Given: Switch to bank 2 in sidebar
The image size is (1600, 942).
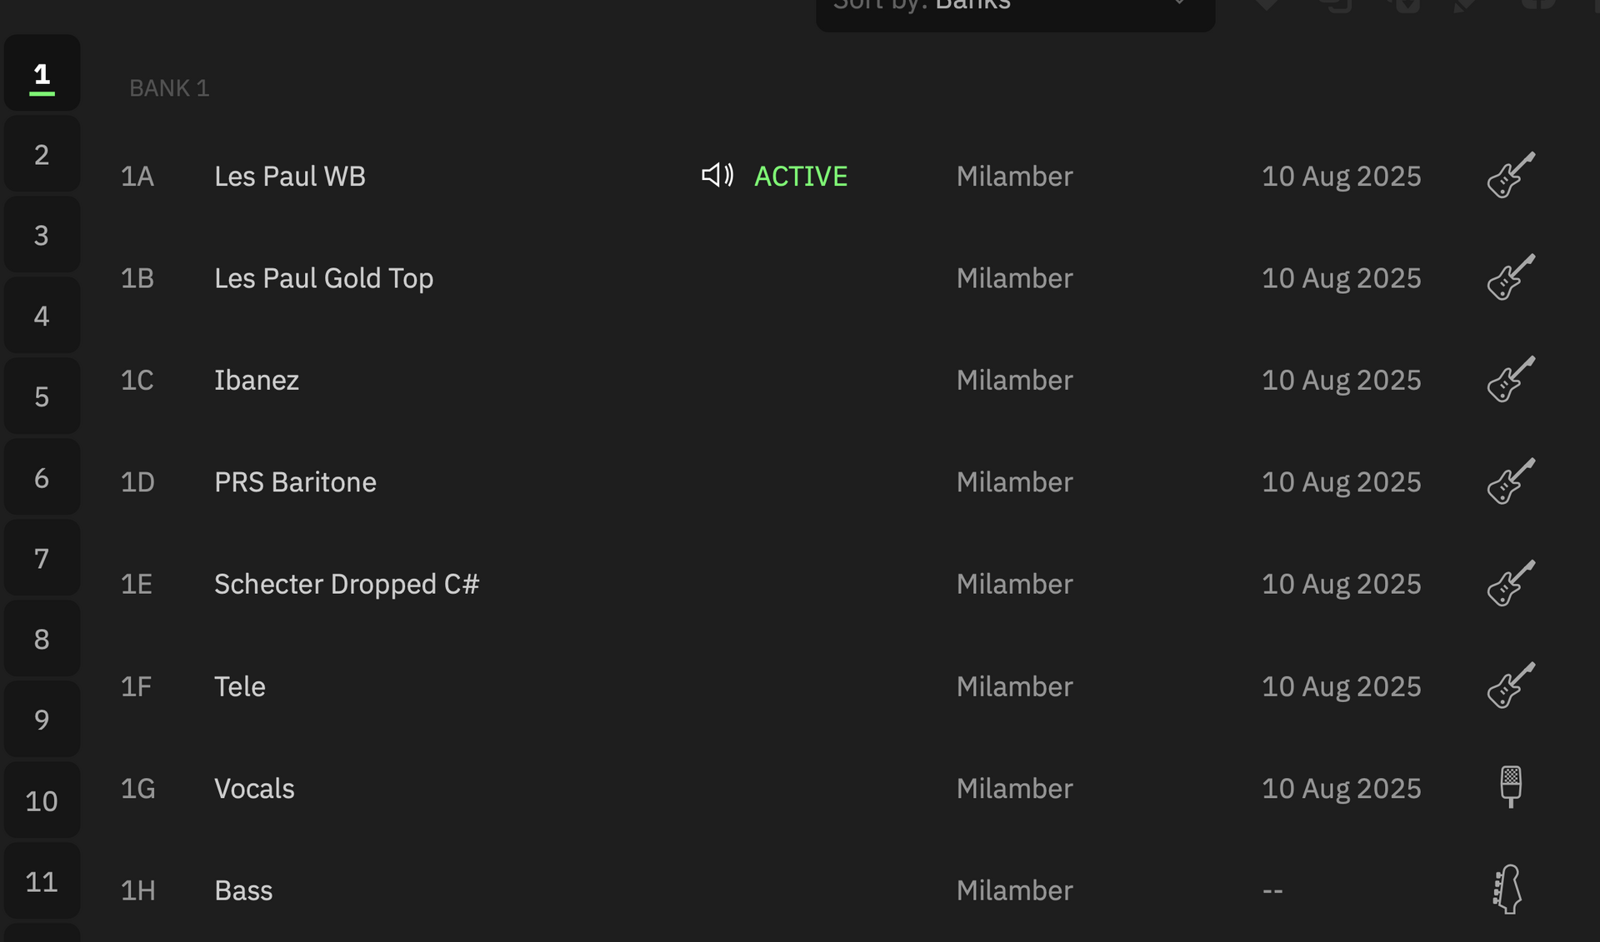Looking at the screenshot, I should point(42,154).
